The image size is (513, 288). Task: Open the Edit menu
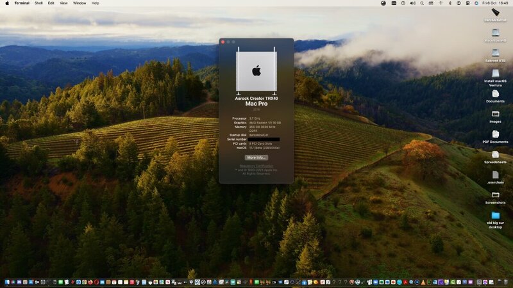[51, 3]
